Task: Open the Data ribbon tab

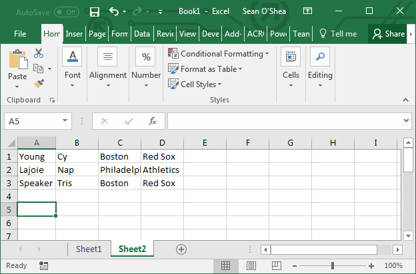Action: [x=142, y=34]
